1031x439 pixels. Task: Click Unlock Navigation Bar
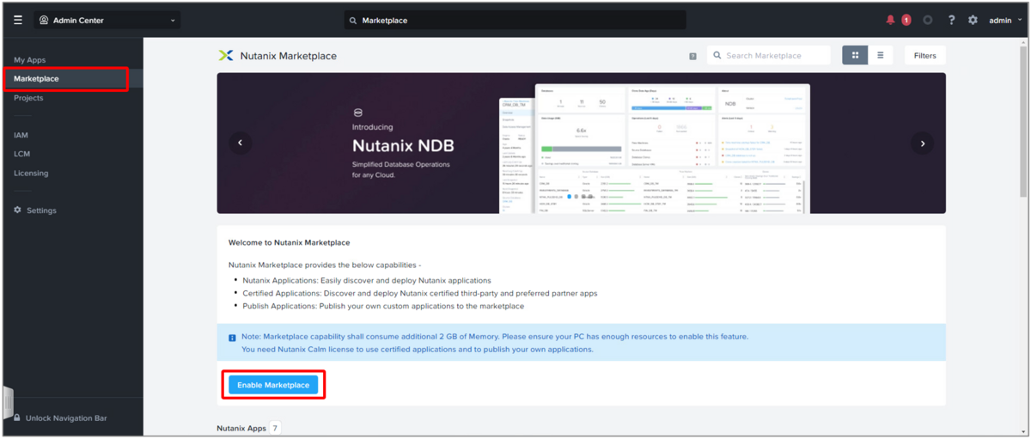pos(66,418)
